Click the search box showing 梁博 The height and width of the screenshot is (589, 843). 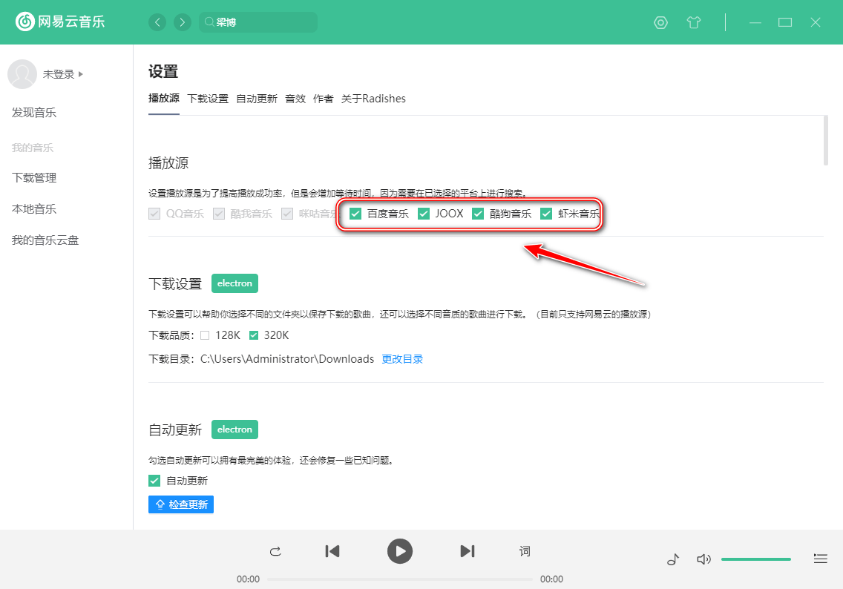[258, 22]
